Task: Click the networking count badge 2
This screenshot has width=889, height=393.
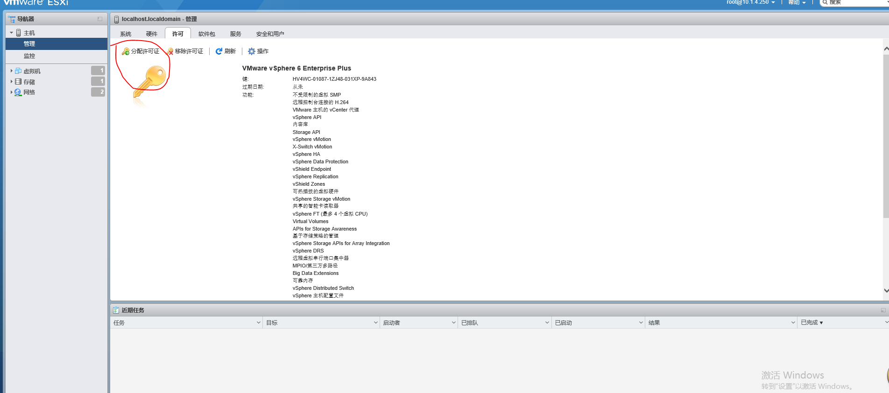Action: [x=98, y=92]
